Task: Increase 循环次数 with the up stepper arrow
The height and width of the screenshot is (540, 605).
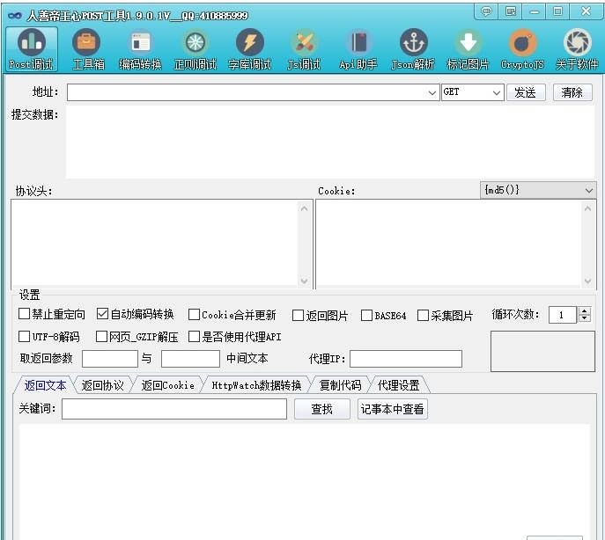Action: (x=585, y=311)
